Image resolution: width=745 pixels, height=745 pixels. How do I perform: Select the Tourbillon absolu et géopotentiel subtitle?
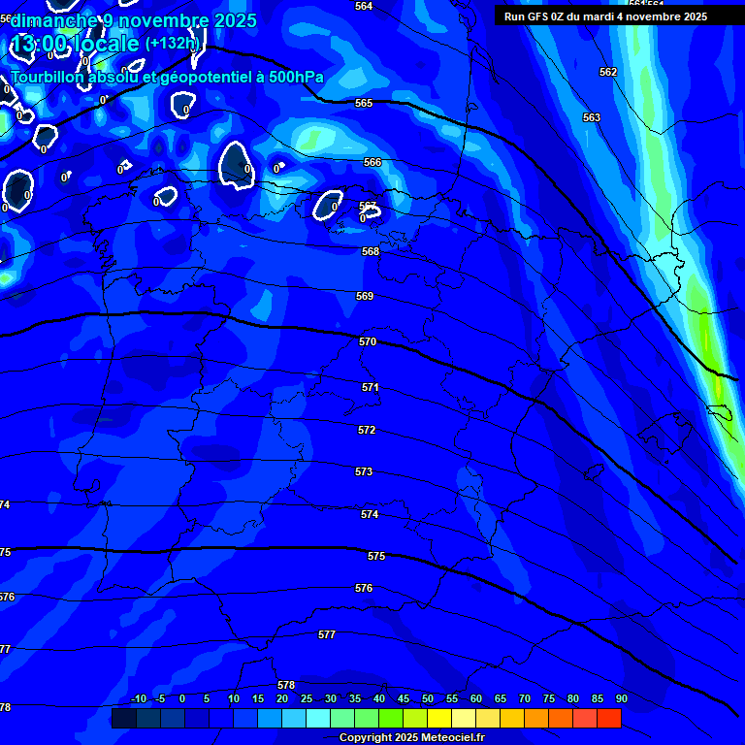tap(167, 77)
